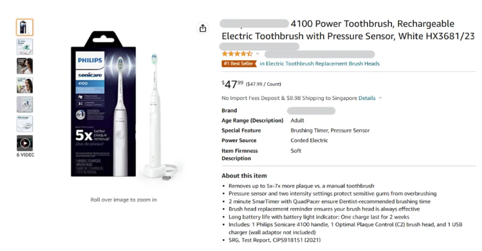Image resolution: width=482 pixels, height=251 pixels.
Task: Open Electric Toothbrush Replacement Brush Heads category link
Action: [x=319, y=63]
